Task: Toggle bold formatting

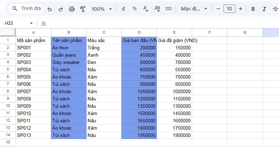Action: coord(253,9)
